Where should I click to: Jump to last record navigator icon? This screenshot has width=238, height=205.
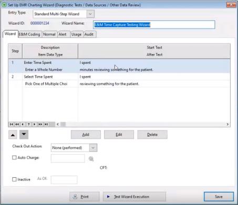coord(46,124)
